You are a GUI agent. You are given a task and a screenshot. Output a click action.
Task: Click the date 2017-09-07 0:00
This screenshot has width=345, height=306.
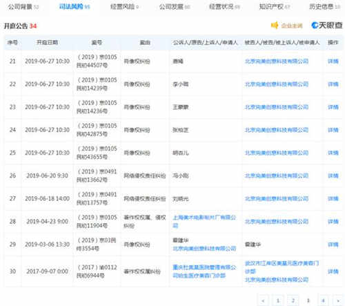tap(48, 271)
